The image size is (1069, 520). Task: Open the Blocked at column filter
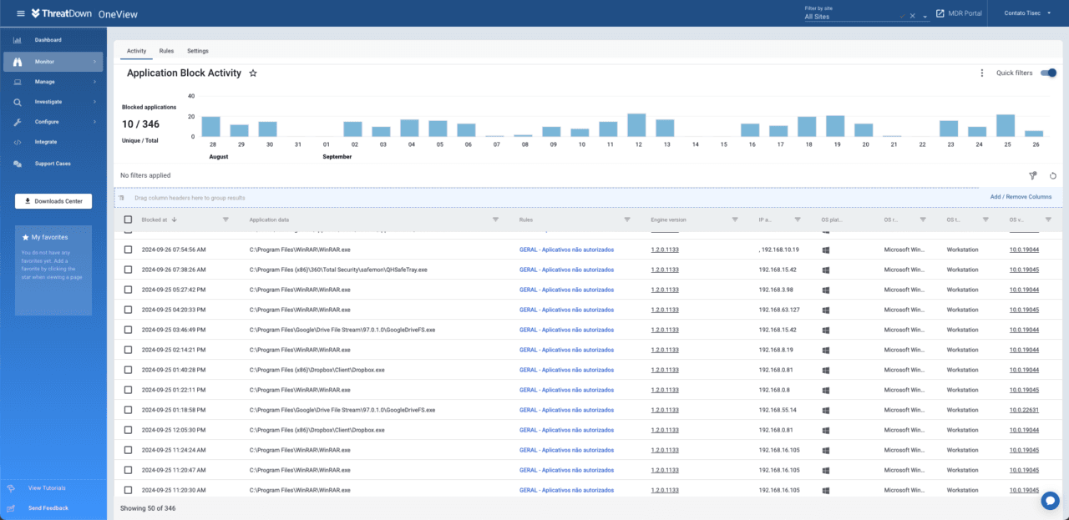tap(225, 220)
